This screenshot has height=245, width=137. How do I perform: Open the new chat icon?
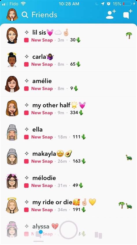pos(128,14)
